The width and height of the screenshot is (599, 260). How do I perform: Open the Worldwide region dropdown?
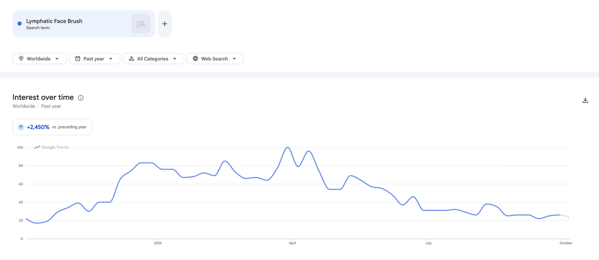point(39,59)
